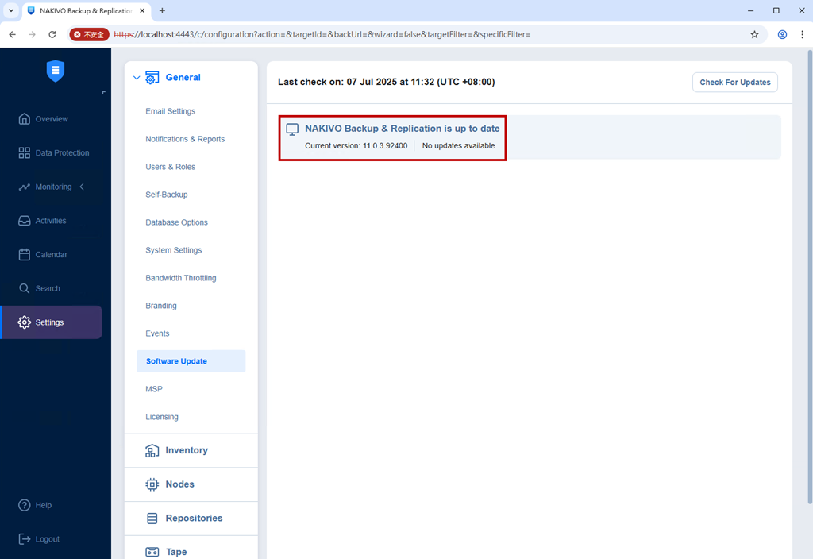Click the Help question mark icon
The image size is (813, 559).
(25, 505)
